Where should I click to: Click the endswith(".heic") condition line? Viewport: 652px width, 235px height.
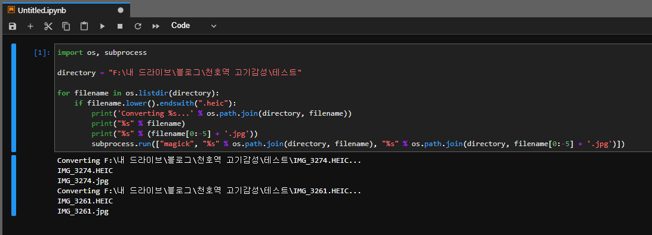tap(155, 103)
